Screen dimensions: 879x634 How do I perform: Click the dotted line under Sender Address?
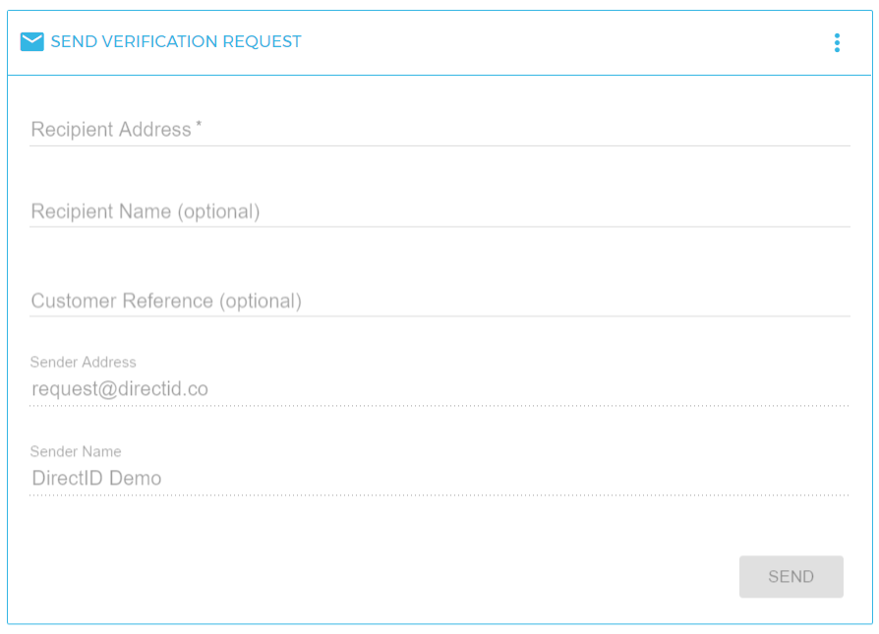439,406
